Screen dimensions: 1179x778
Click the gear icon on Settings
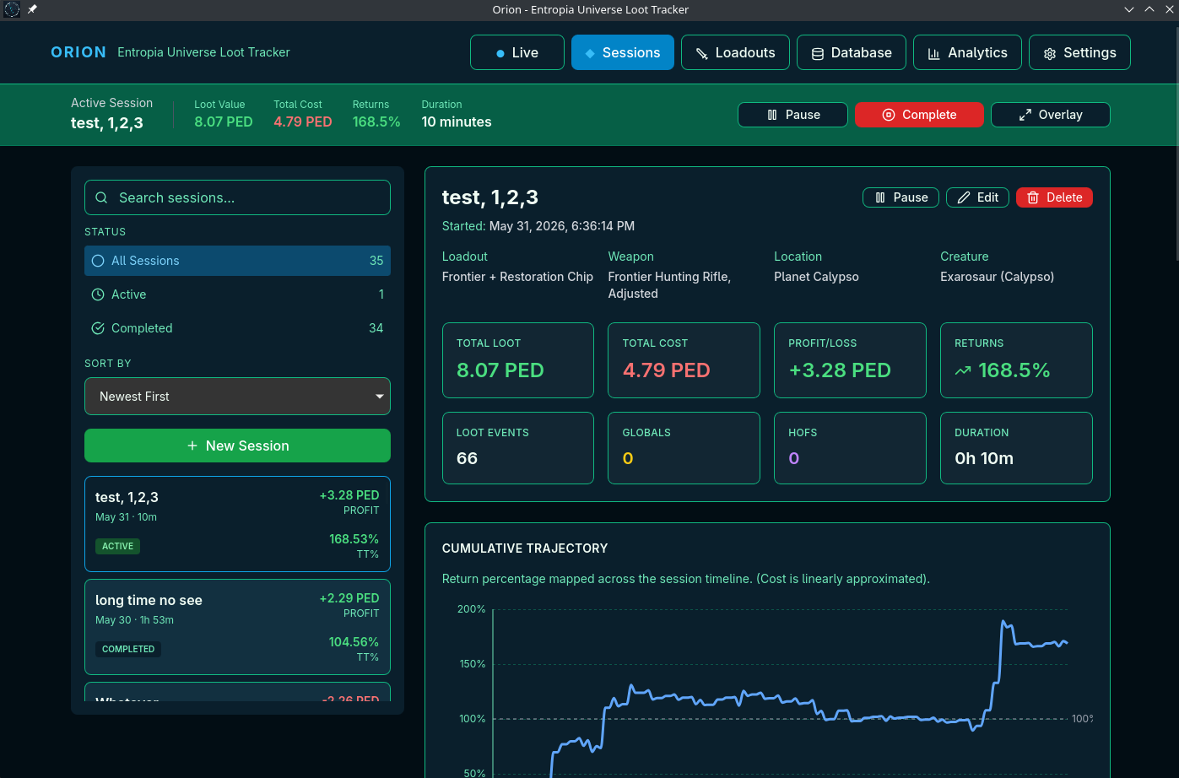(1049, 53)
